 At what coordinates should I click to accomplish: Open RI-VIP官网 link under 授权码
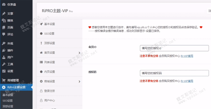coord(187,81)
